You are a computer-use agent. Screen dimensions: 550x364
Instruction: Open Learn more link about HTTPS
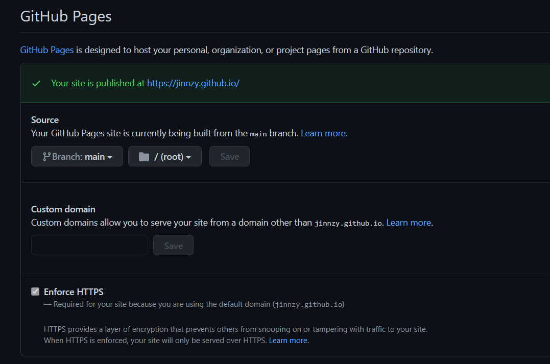tap(288, 341)
